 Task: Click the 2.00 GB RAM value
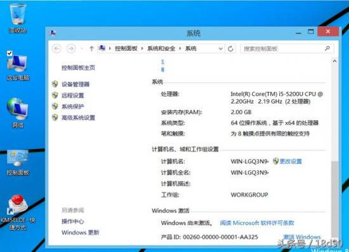point(241,112)
